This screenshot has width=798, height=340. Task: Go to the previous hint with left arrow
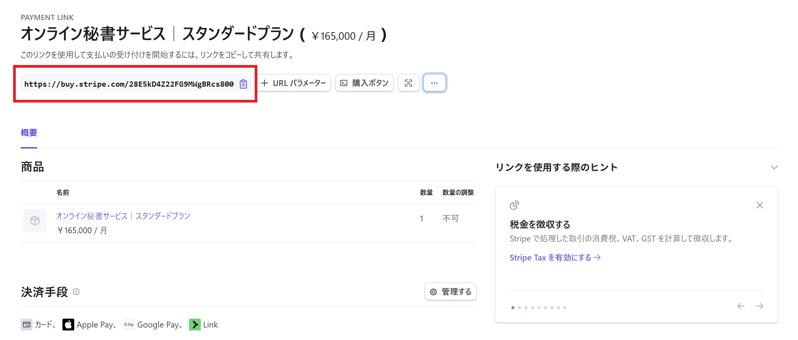coord(741,306)
